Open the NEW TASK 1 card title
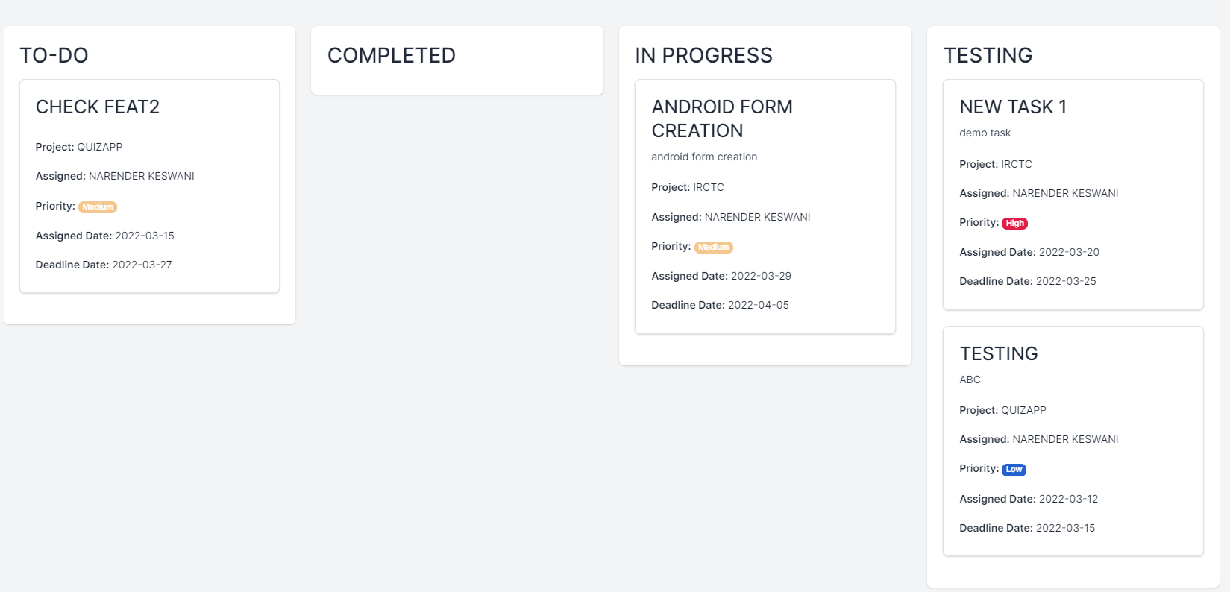The height and width of the screenshot is (592, 1230). pyautogui.click(x=1013, y=107)
